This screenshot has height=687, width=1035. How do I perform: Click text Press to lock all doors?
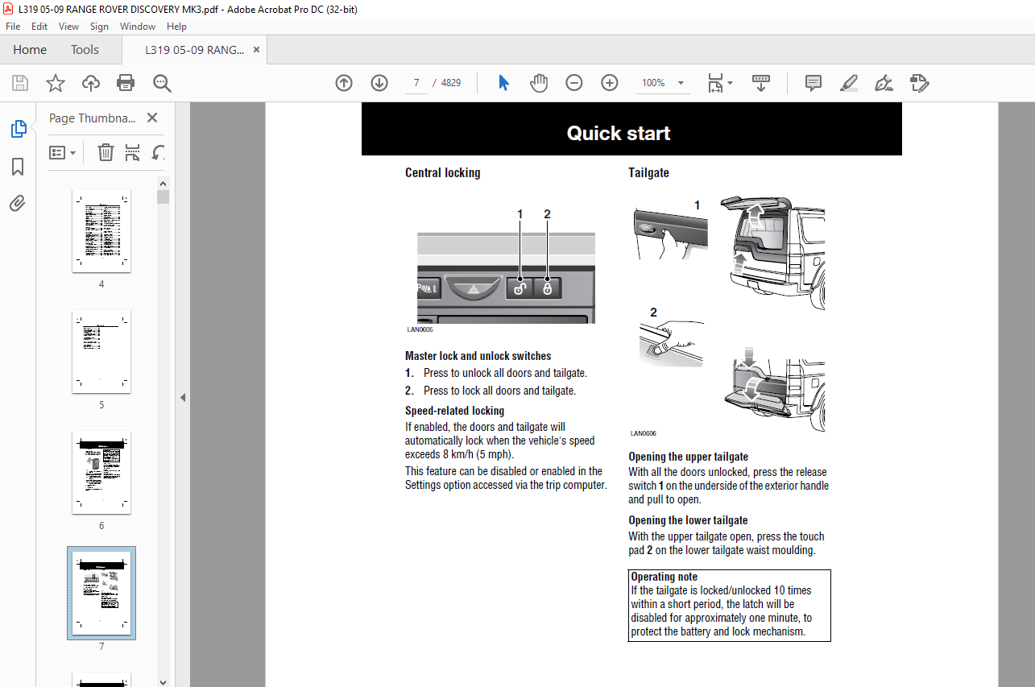(x=500, y=391)
